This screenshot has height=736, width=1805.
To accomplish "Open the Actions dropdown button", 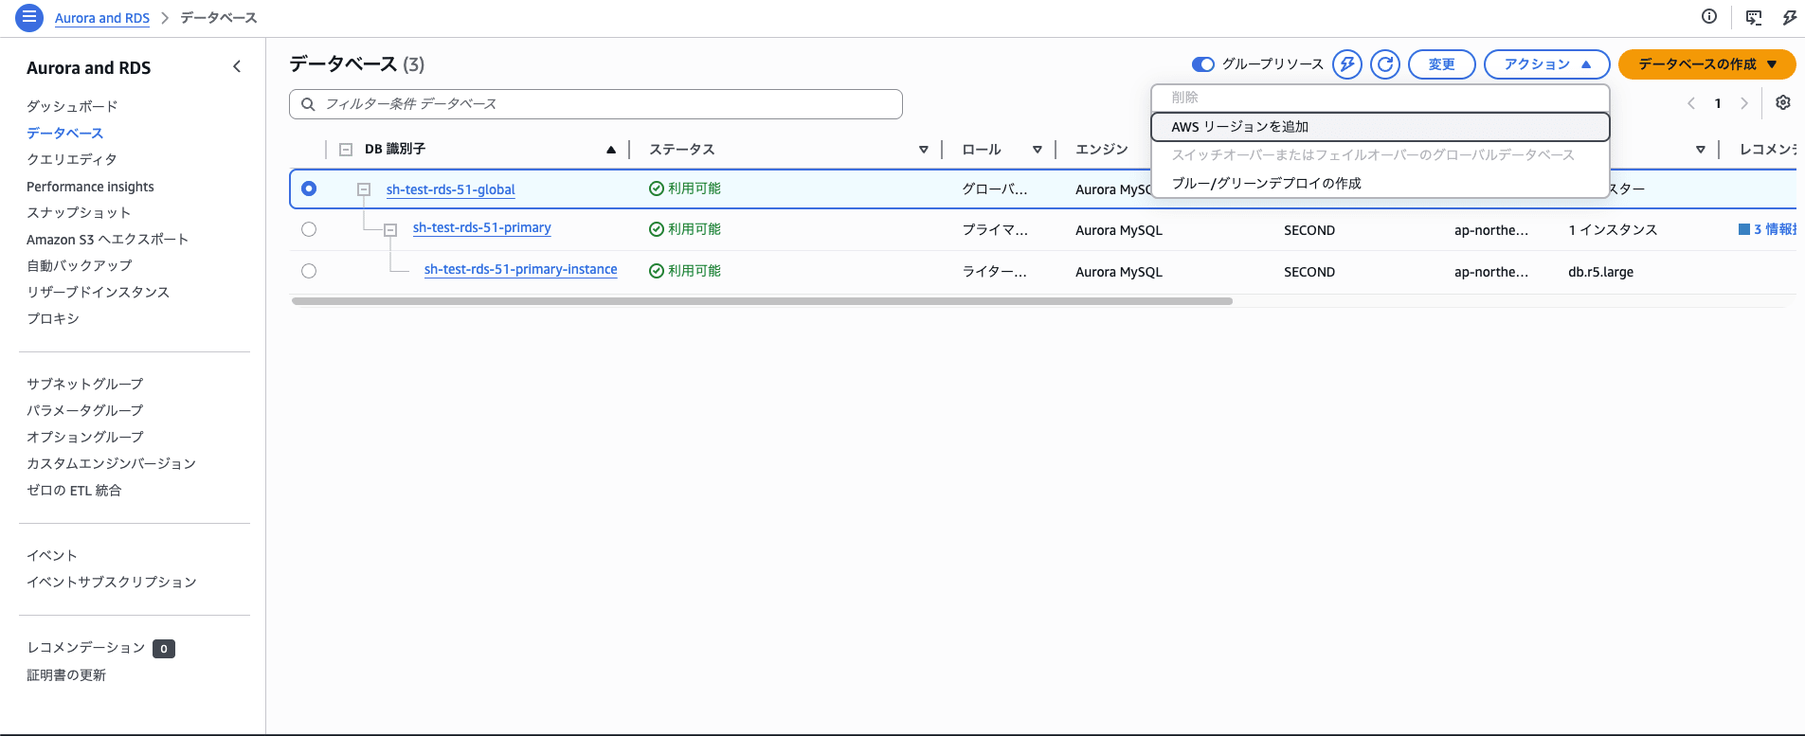I will [1546, 64].
